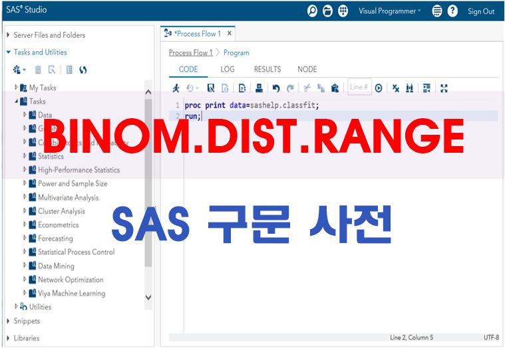Select High-Performance Statistics in the tree
The height and width of the screenshot is (348, 505).
click(79, 169)
